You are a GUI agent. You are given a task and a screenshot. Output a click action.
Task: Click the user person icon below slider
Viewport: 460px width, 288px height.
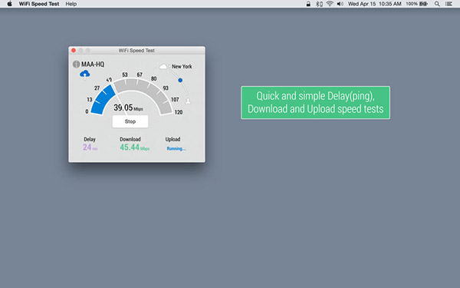[188, 101]
